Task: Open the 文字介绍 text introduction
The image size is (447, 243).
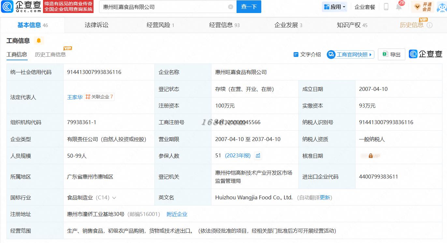Action: [307, 54]
